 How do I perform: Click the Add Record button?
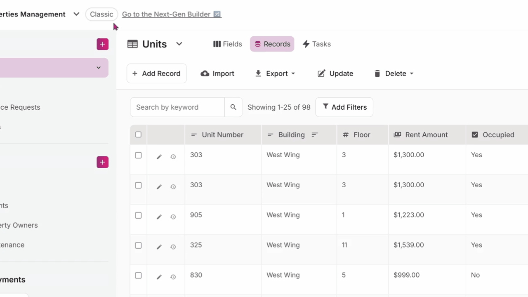[x=156, y=73]
